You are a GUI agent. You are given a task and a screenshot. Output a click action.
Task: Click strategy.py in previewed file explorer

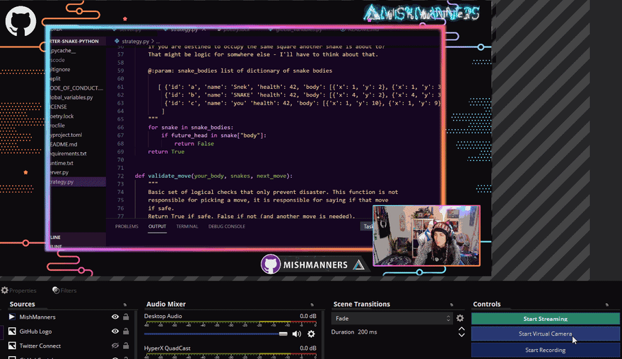61,182
